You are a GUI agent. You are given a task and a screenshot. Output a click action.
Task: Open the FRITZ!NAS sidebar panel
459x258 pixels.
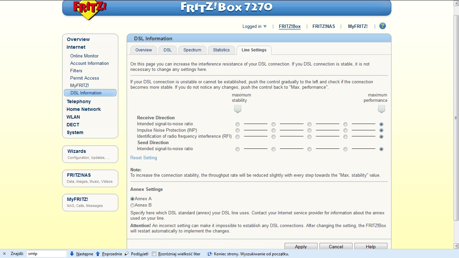coord(90,178)
